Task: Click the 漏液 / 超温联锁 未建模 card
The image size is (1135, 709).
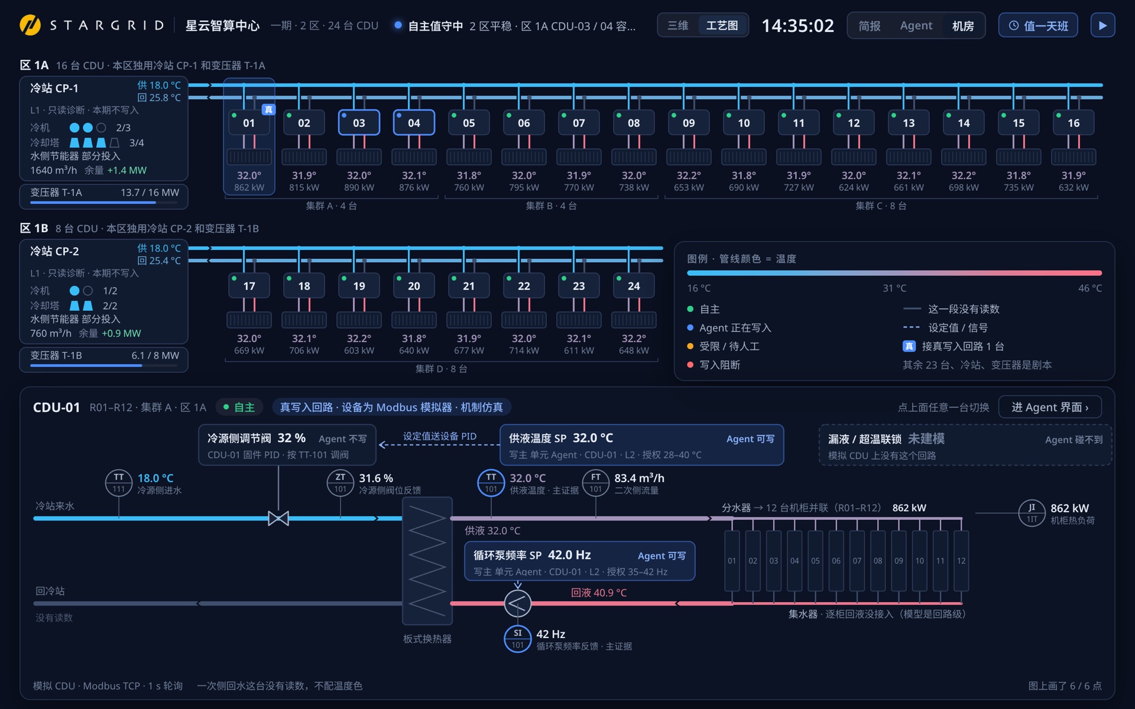Action: pos(965,445)
